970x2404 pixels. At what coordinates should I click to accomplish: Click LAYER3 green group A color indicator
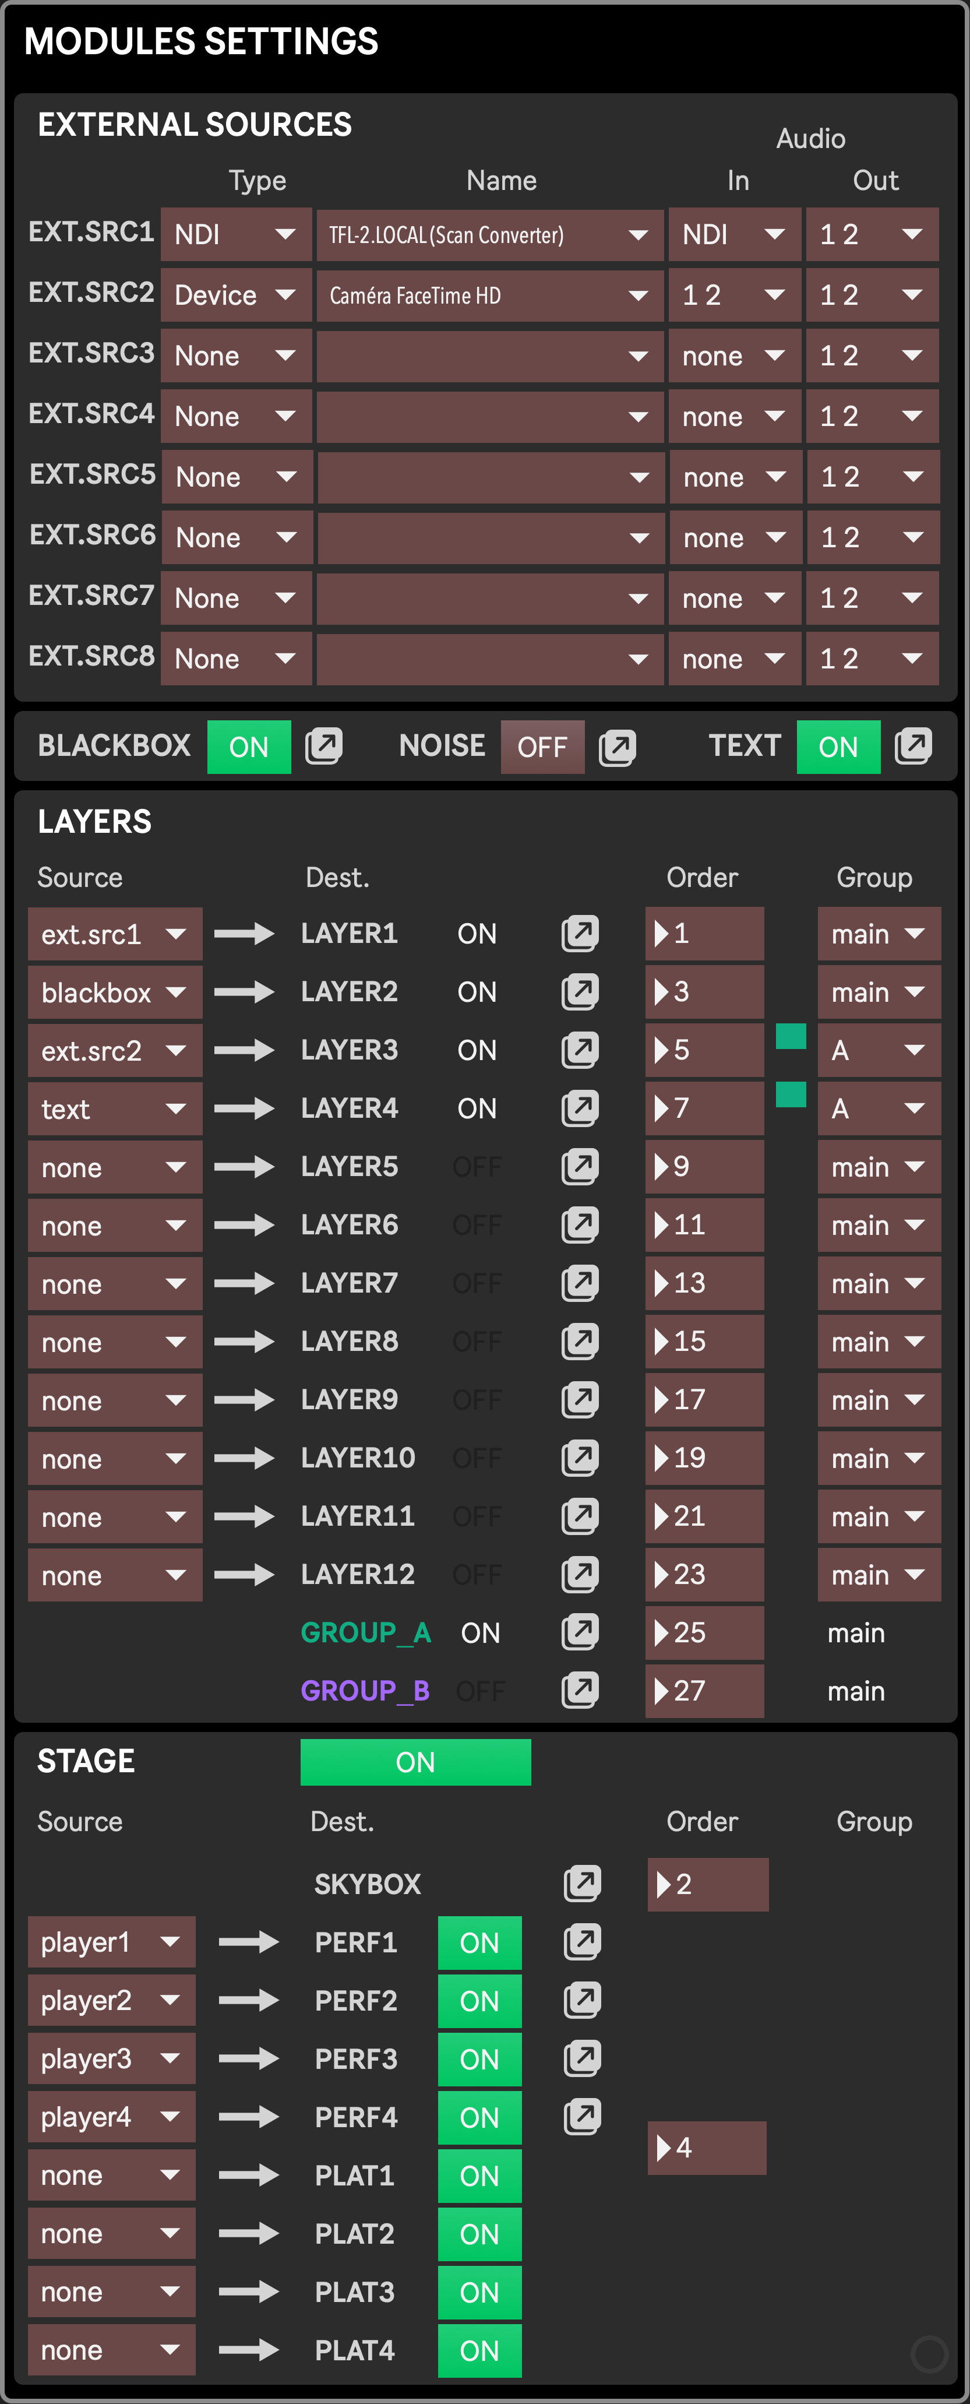click(791, 1036)
